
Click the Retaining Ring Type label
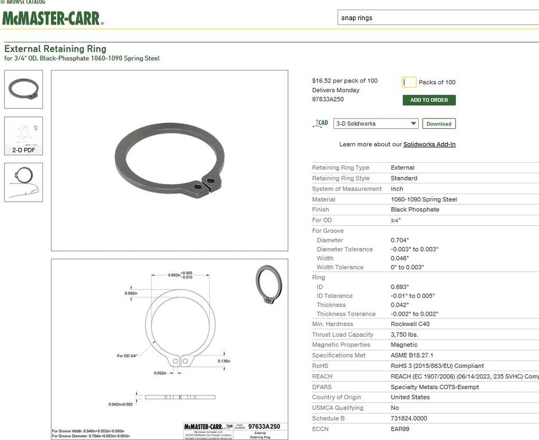341,168
